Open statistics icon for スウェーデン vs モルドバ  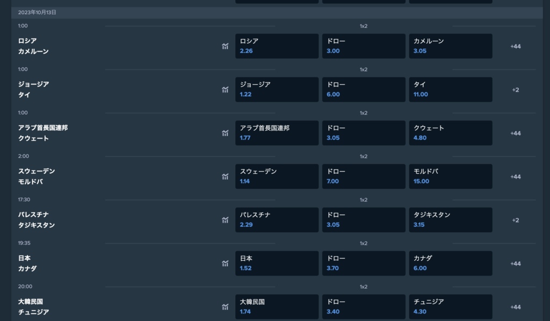[225, 176]
